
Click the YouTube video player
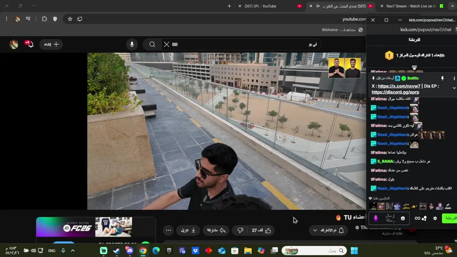click(226, 131)
